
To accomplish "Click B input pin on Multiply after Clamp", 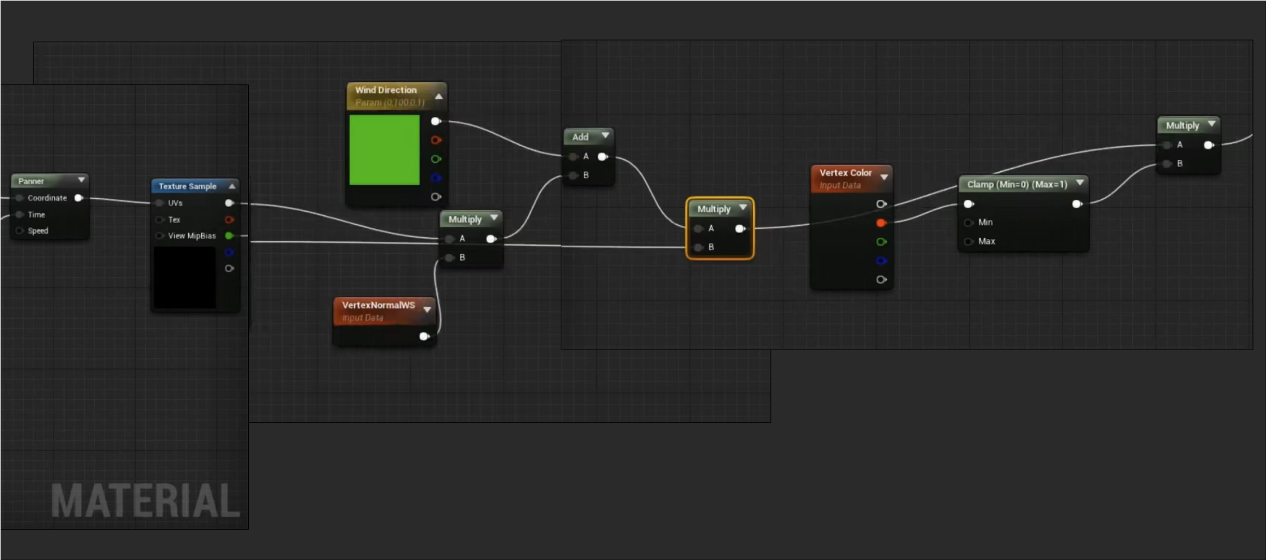I will point(1167,164).
